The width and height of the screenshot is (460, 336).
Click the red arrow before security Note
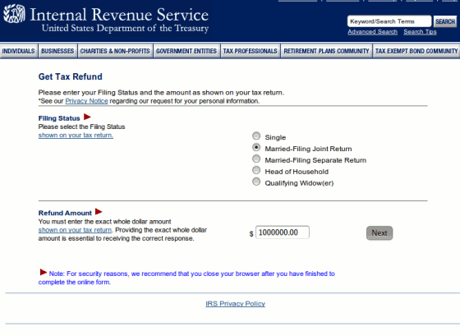coord(43,272)
